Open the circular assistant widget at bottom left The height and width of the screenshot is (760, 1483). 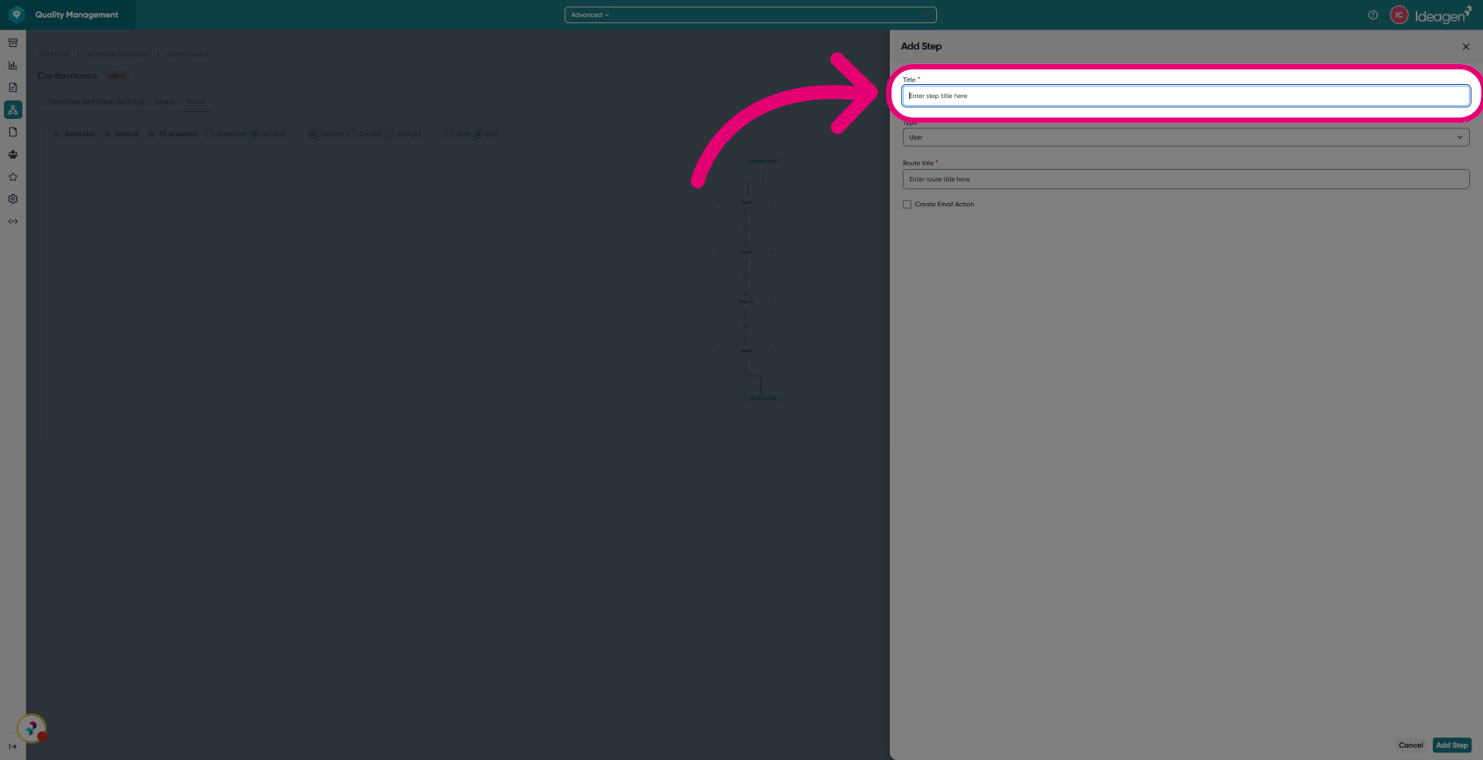[32, 728]
